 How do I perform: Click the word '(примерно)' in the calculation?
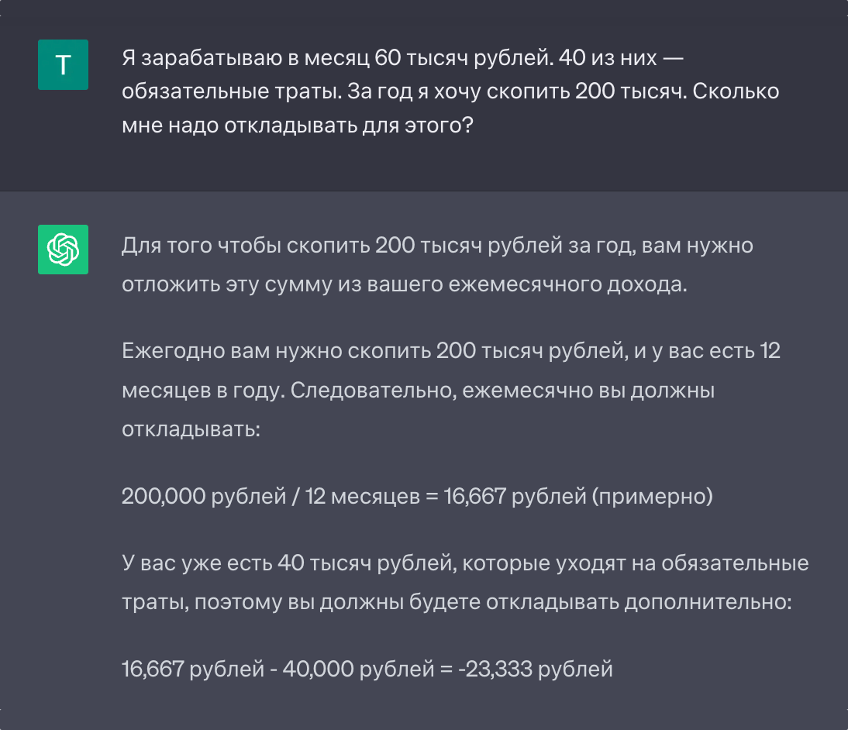652,497
